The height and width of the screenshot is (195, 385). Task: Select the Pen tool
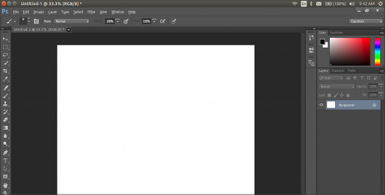5,153
